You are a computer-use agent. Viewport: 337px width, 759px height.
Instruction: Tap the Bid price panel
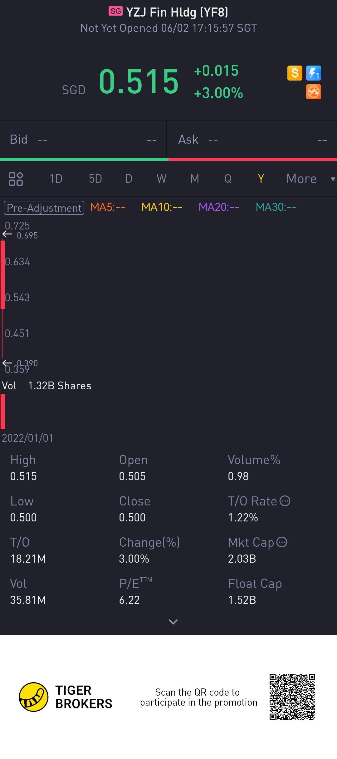coord(83,140)
